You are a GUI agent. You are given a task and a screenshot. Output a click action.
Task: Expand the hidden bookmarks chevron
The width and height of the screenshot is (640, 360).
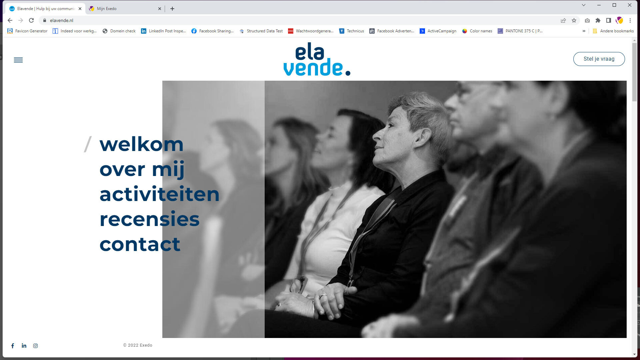click(x=584, y=31)
